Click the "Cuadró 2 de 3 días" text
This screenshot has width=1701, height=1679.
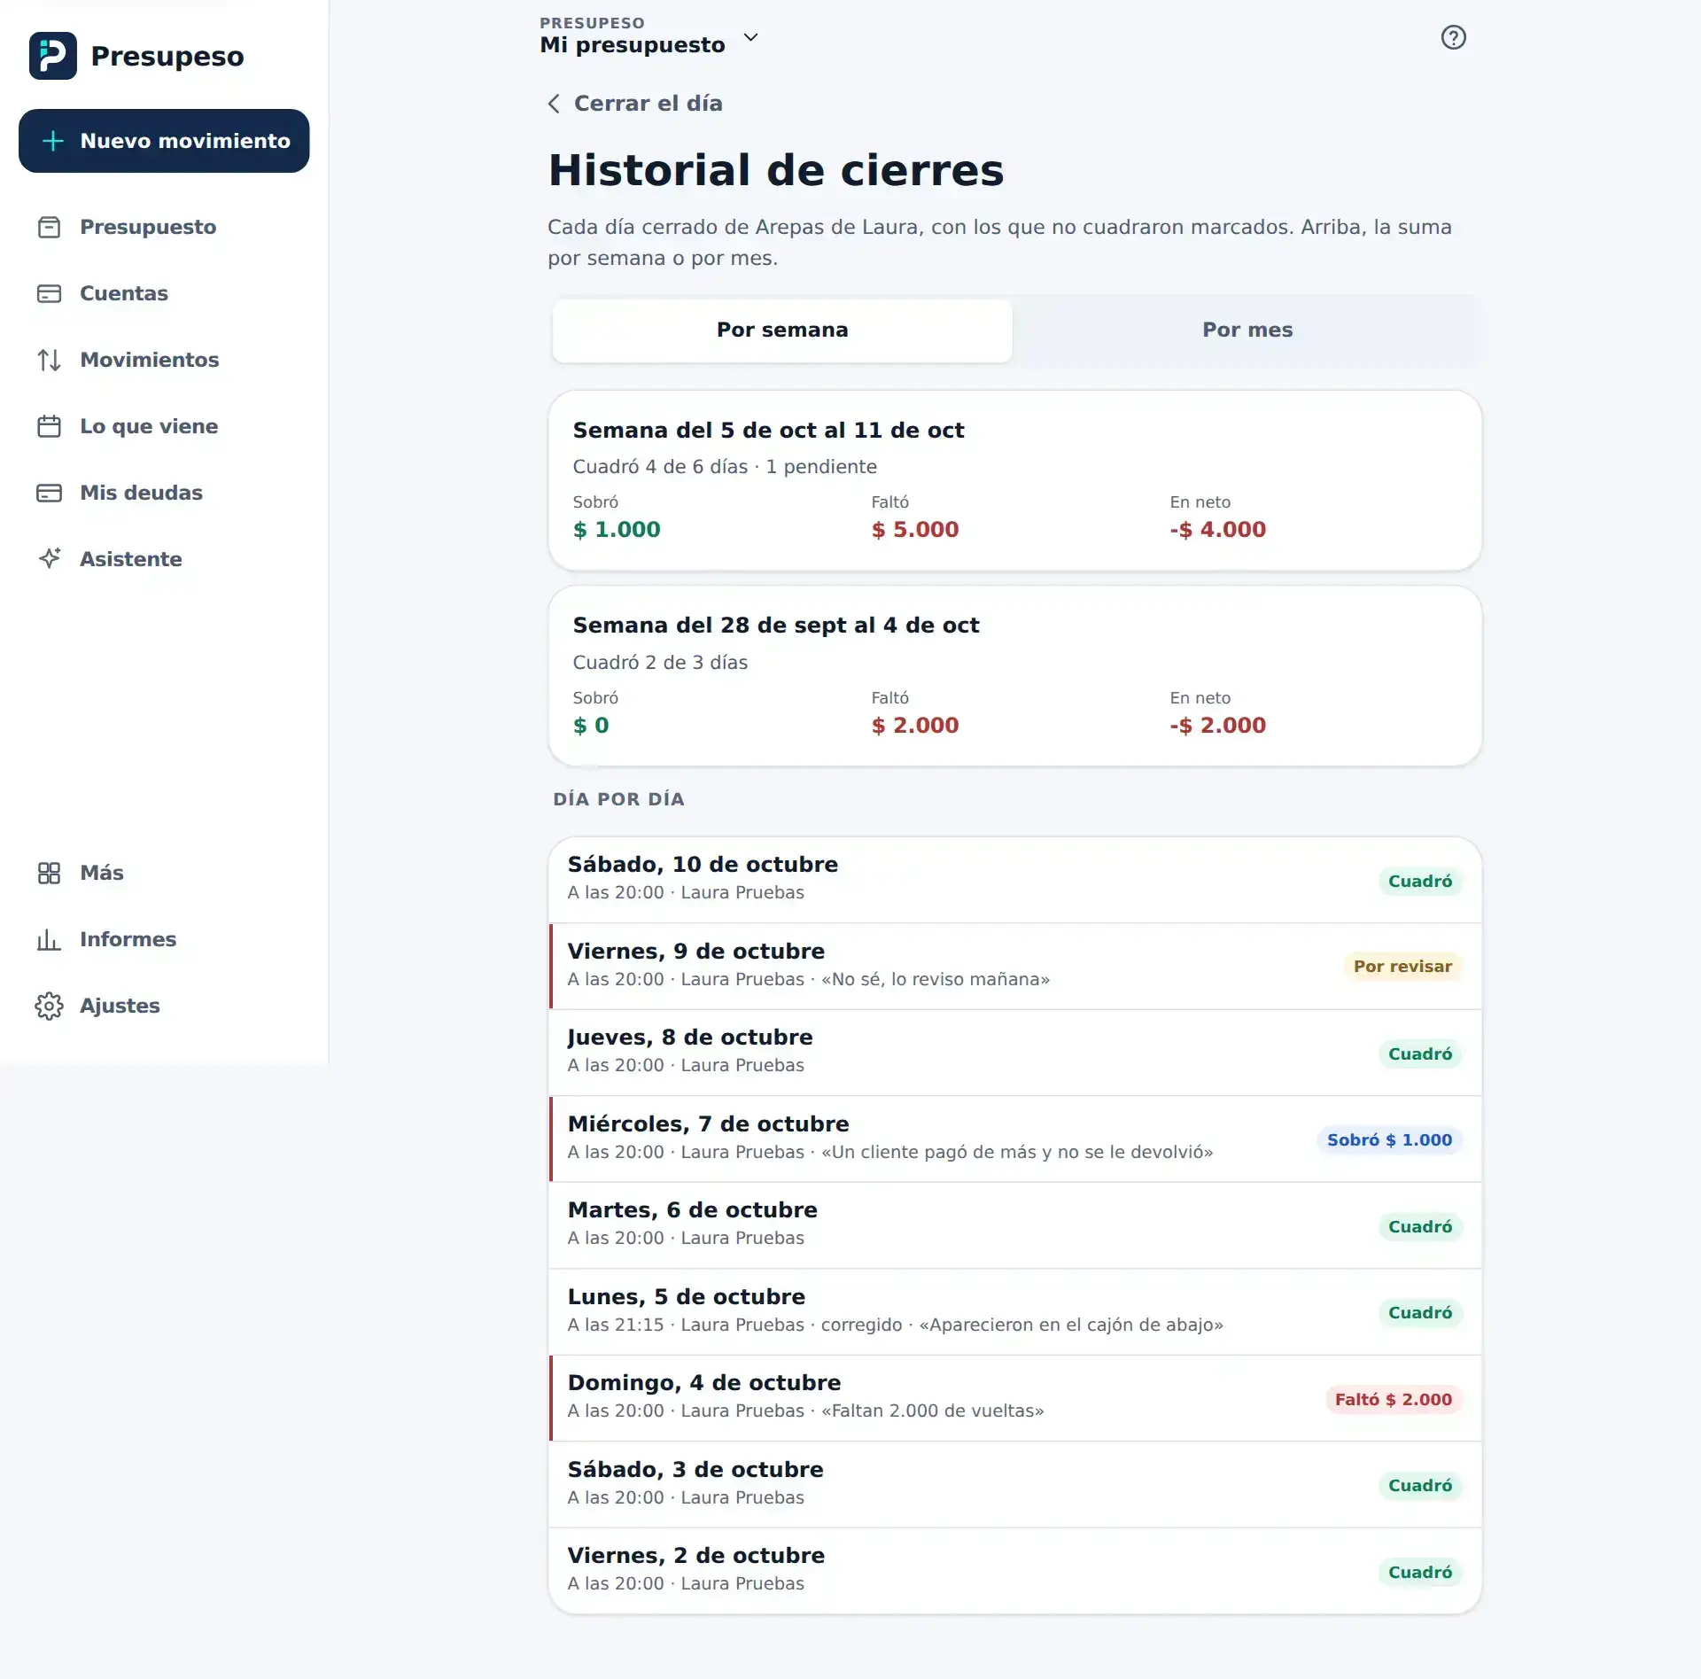click(x=660, y=663)
